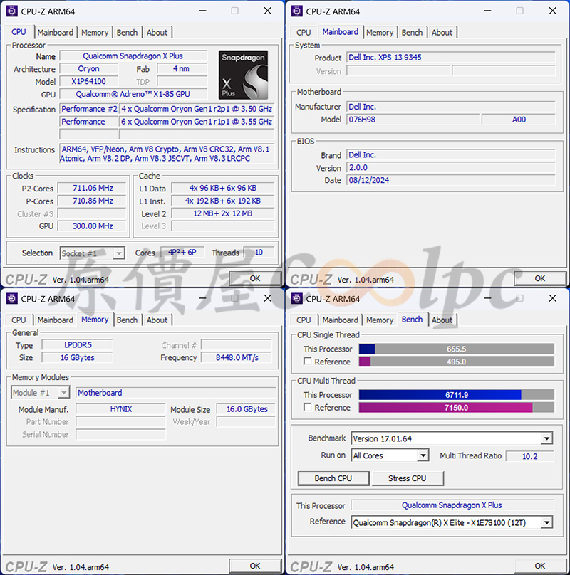Click the multi-thread This Processor 6711.9 bar
The height and width of the screenshot is (575, 570).
tap(457, 394)
